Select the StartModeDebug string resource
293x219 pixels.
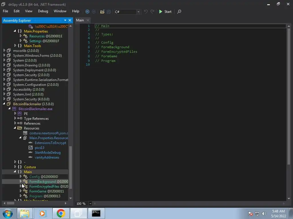click(x=48, y=152)
